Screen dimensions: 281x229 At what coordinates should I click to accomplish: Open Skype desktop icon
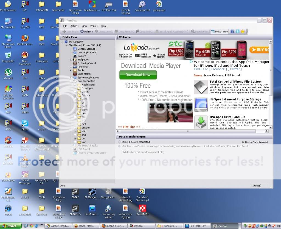click(25, 125)
